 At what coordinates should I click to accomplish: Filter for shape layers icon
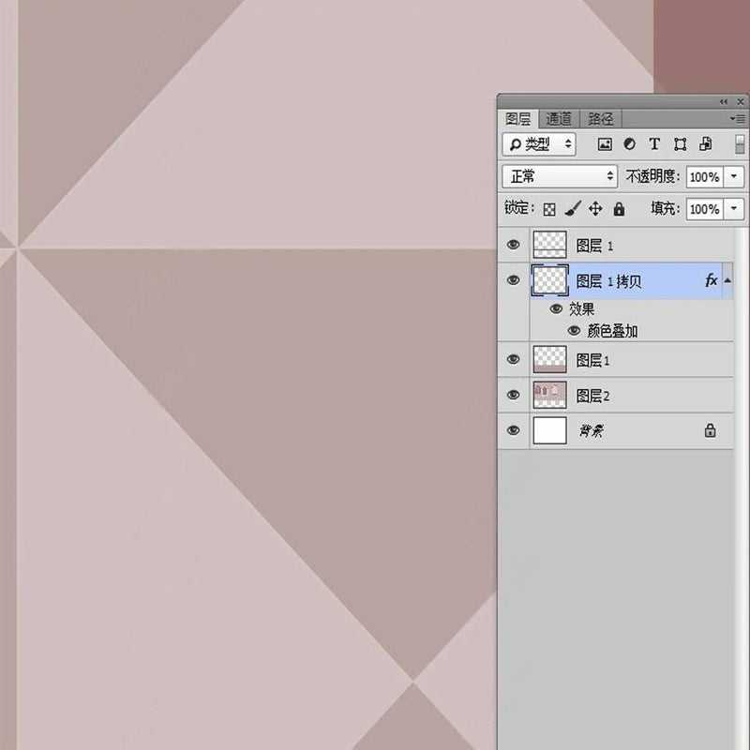click(680, 144)
